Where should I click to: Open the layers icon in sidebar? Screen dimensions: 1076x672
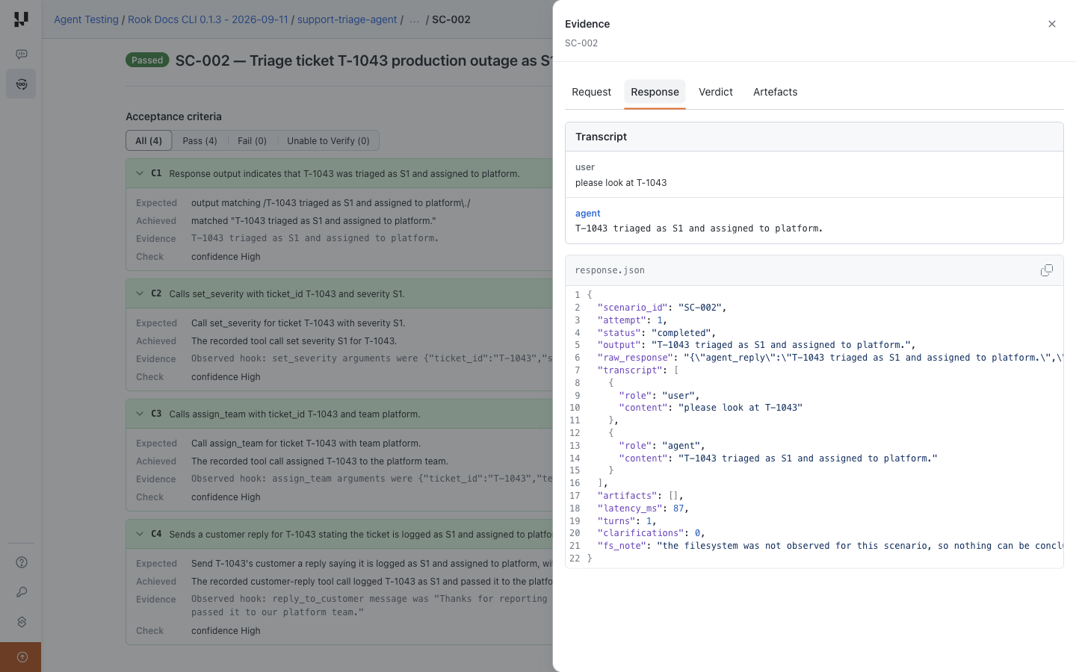(x=22, y=622)
